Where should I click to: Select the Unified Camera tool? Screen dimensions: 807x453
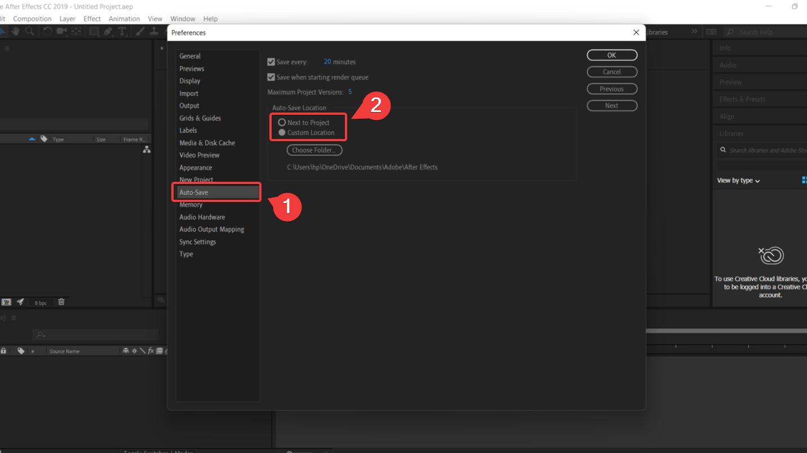click(x=61, y=31)
